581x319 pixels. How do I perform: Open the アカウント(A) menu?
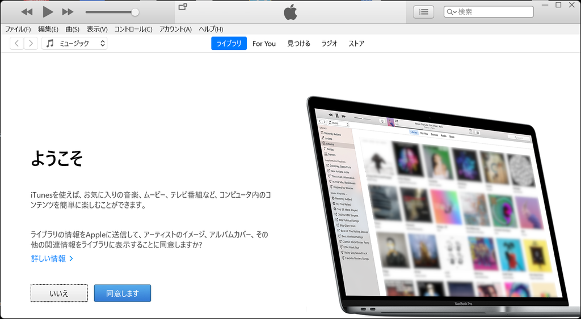point(175,29)
